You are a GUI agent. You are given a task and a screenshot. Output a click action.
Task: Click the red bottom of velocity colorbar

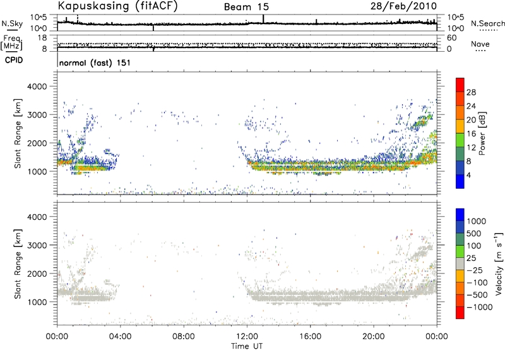click(460, 313)
